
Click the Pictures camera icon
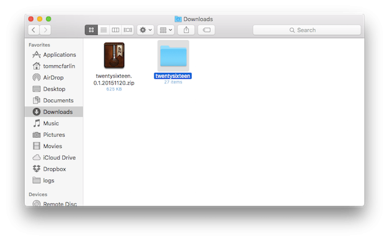pos(36,134)
